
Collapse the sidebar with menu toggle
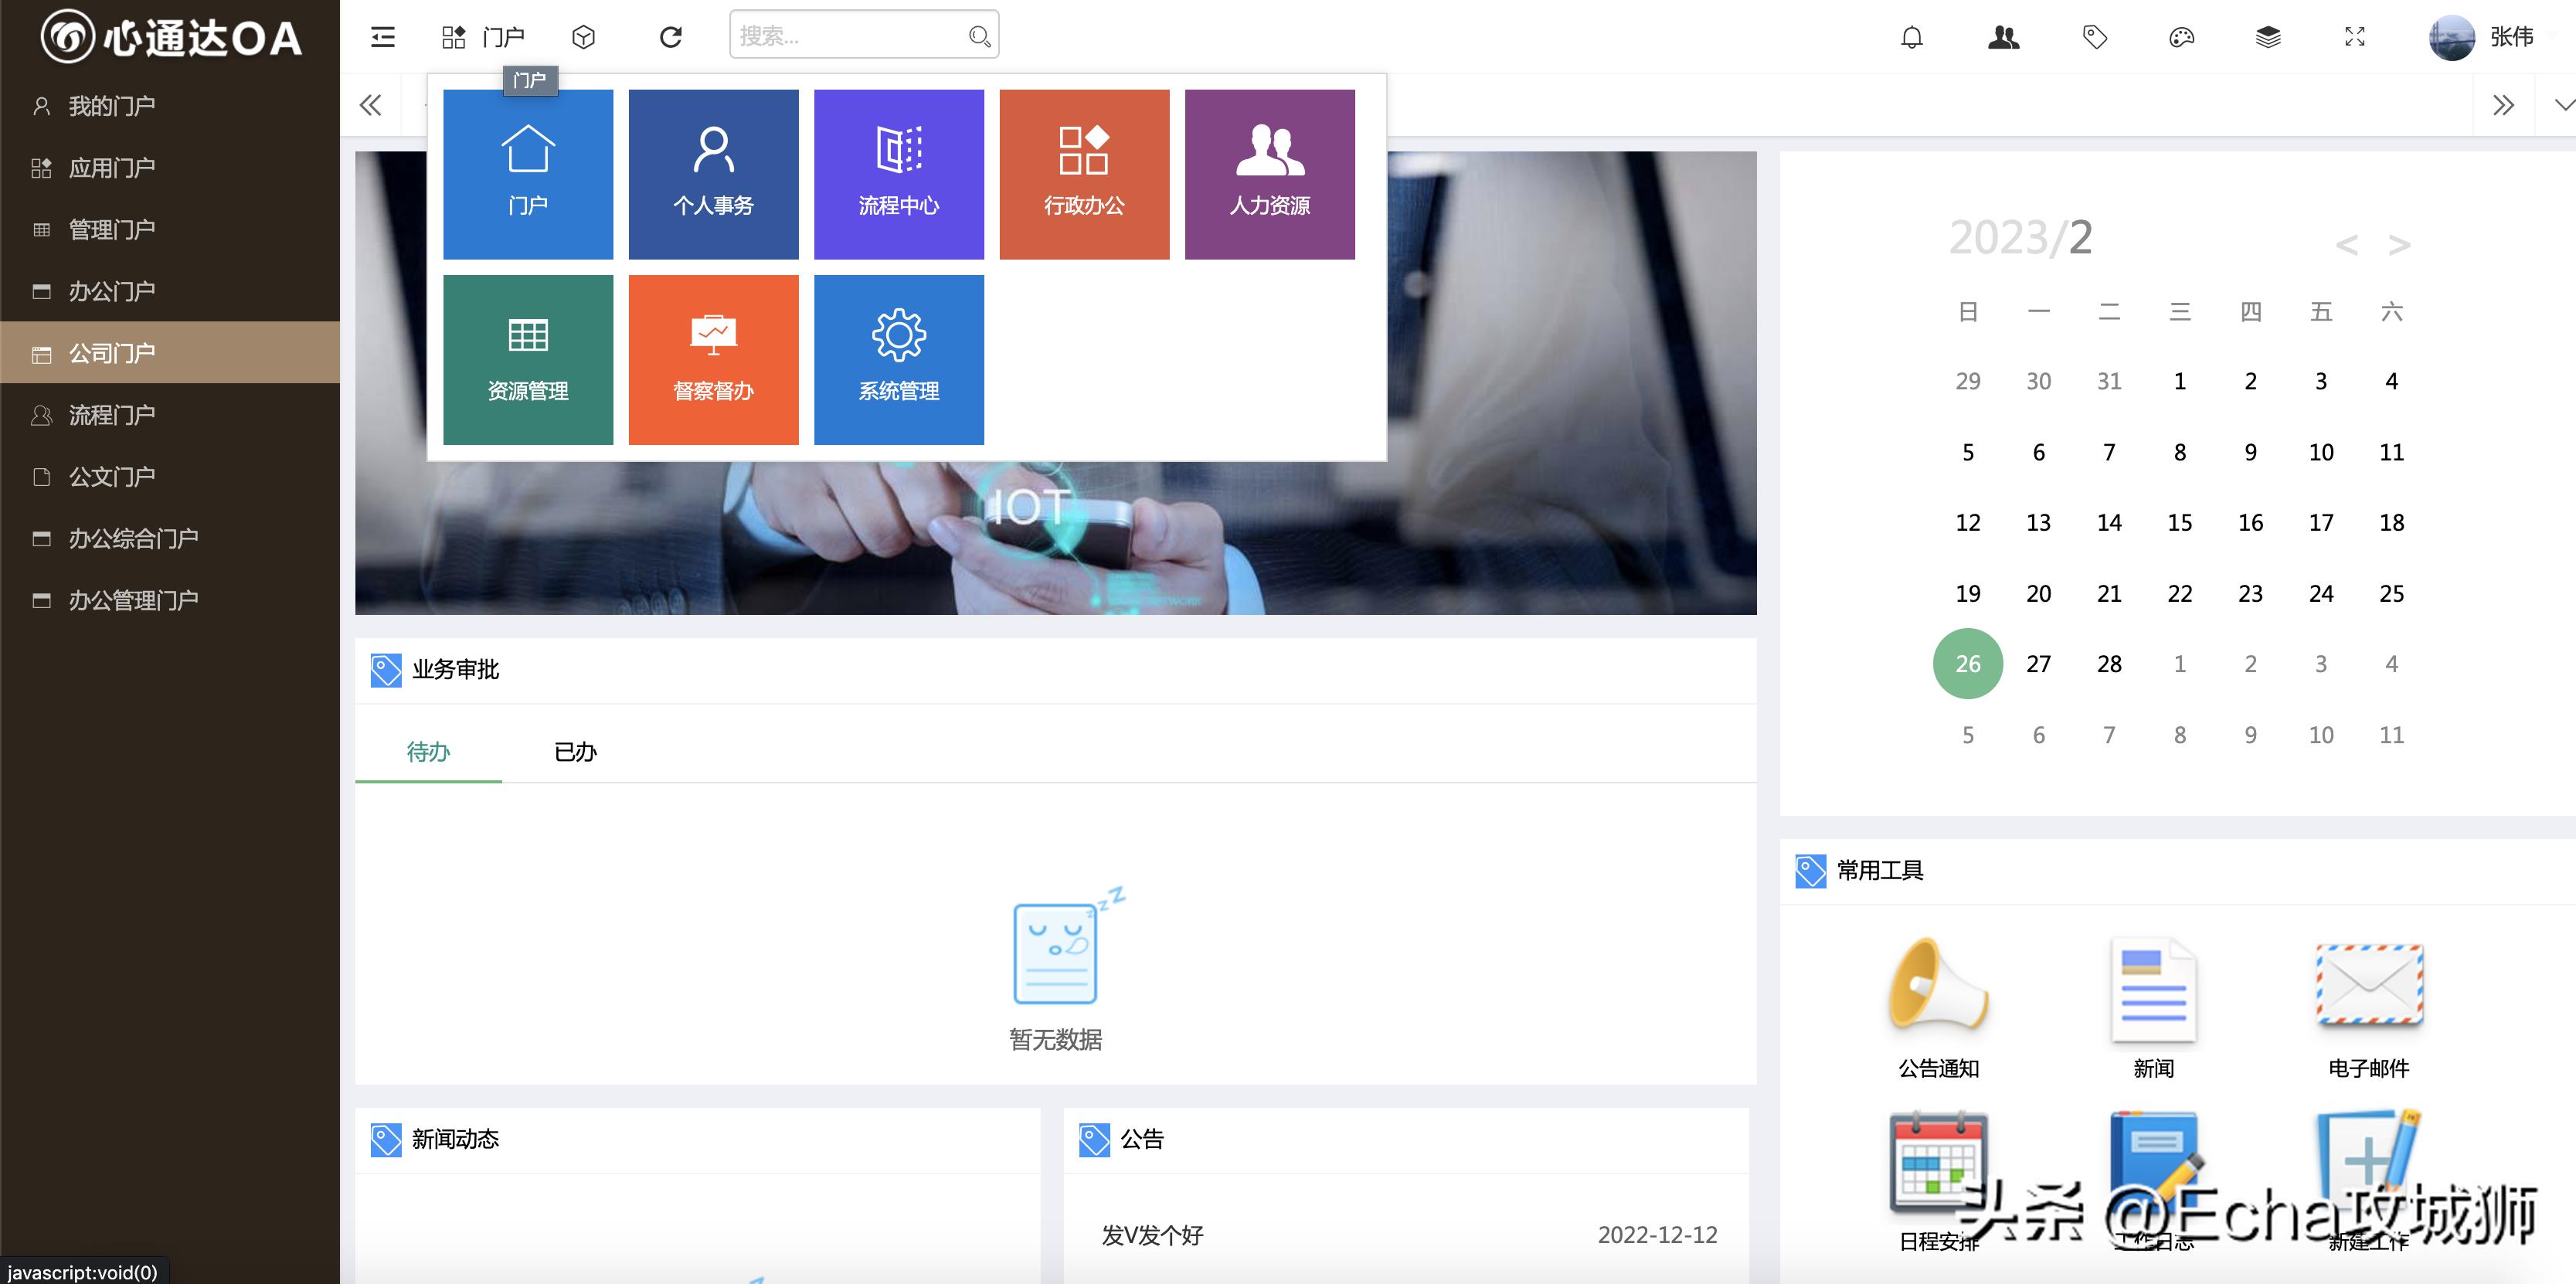point(383,37)
